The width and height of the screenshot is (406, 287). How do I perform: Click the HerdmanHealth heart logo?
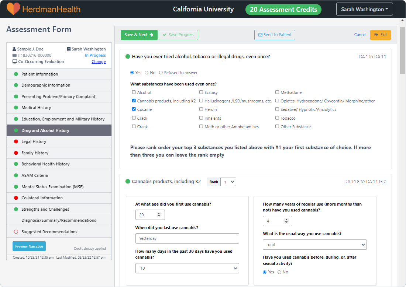click(x=13, y=9)
